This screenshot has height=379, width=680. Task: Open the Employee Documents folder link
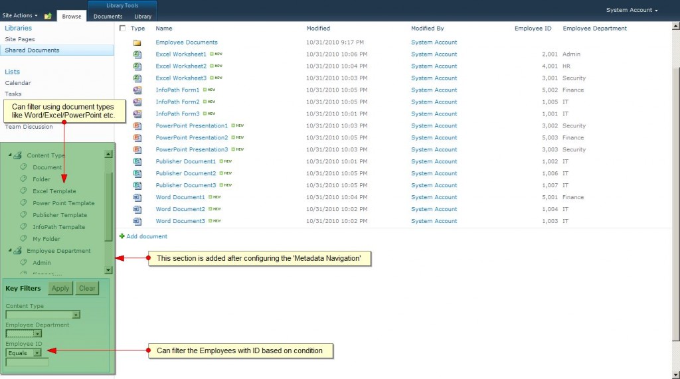point(187,42)
